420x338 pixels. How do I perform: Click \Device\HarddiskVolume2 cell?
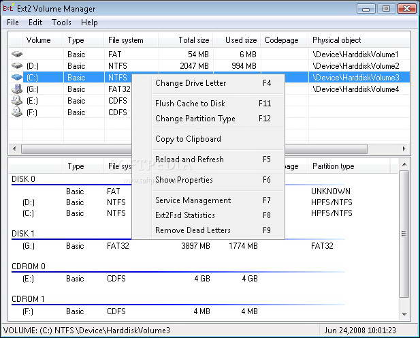[x=356, y=66]
